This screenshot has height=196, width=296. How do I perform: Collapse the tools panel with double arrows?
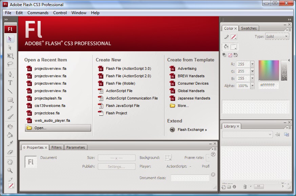pyautogui.click(x=6, y=19)
